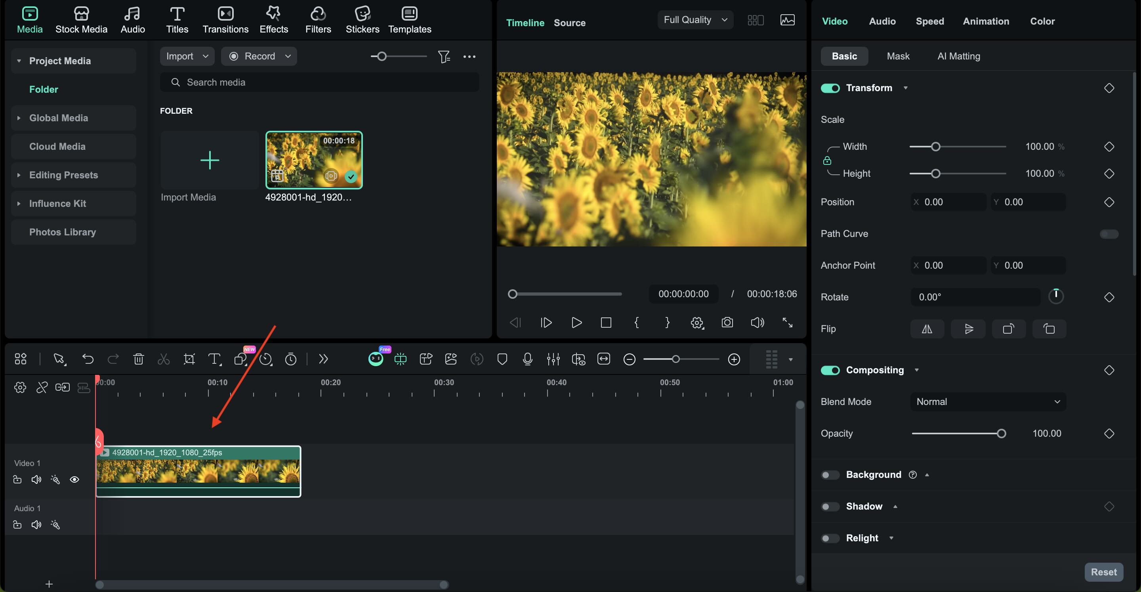Start a voiceover recording with the microphone icon
This screenshot has height=592, width=1141.
(527, 359)
